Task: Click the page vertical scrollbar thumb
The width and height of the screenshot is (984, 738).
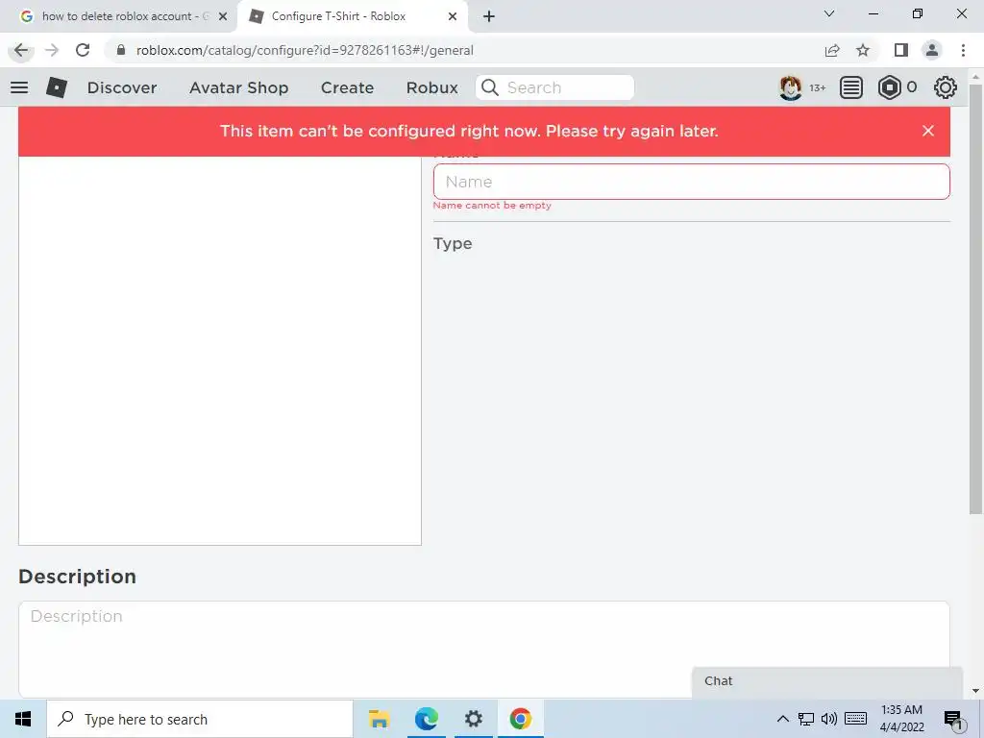Action: pos(975,298)
